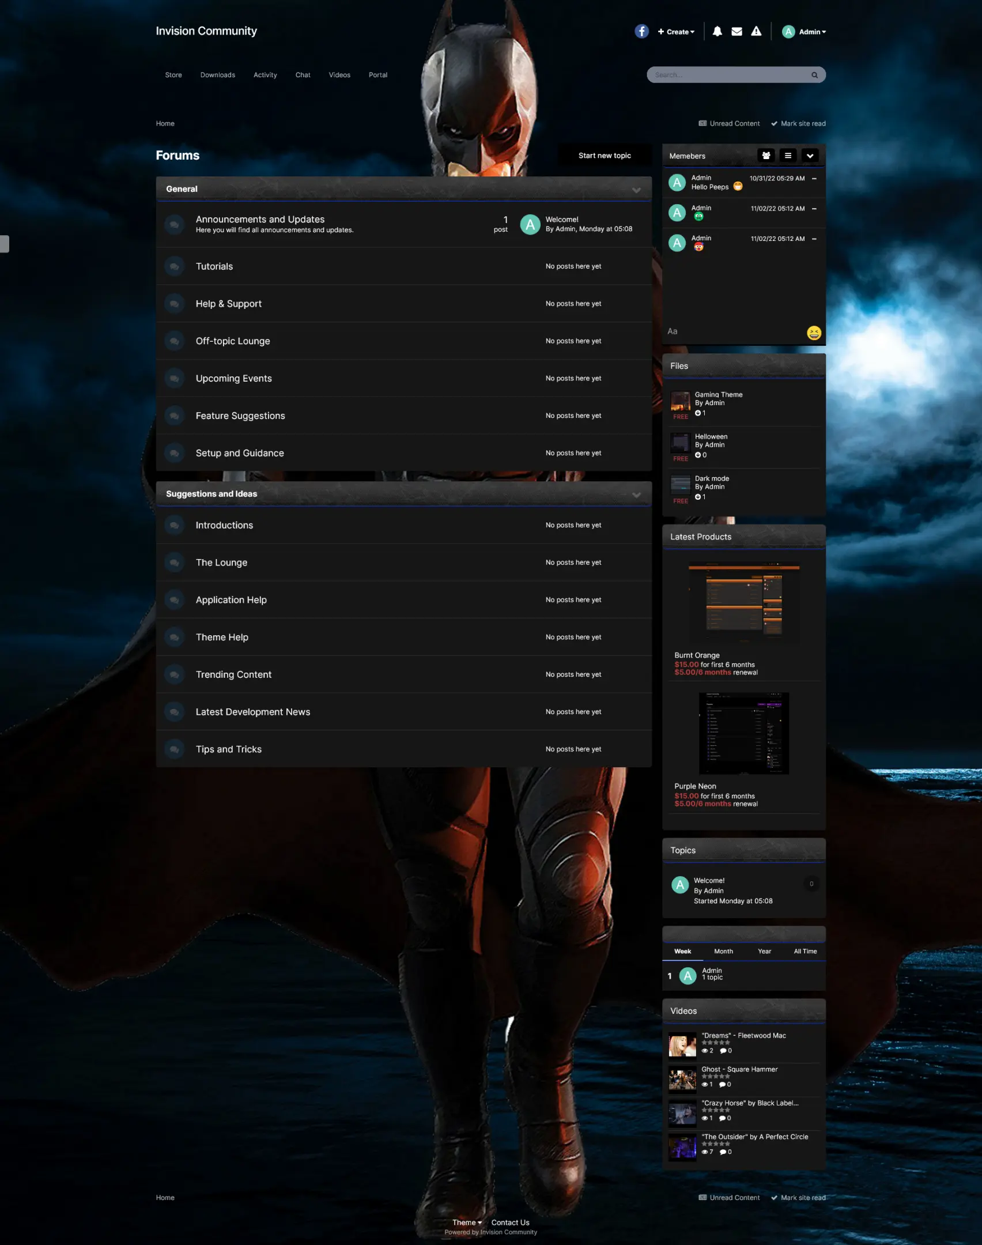Screen dimensions: 982x1245
Task: Open the Portal menu item
Action: pos(378,75)
